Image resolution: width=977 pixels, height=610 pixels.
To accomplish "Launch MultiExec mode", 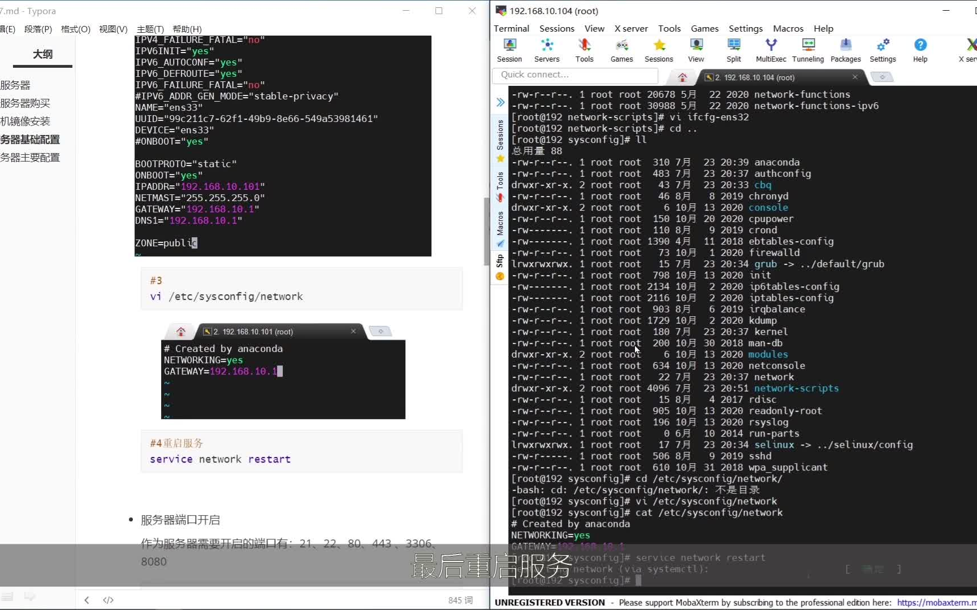I will (x=771, y=50).
